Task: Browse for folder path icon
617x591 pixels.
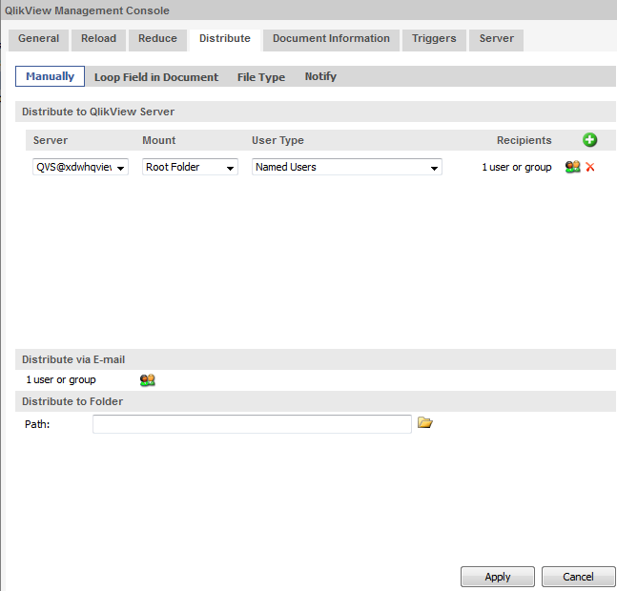Action: coord(425,423)
